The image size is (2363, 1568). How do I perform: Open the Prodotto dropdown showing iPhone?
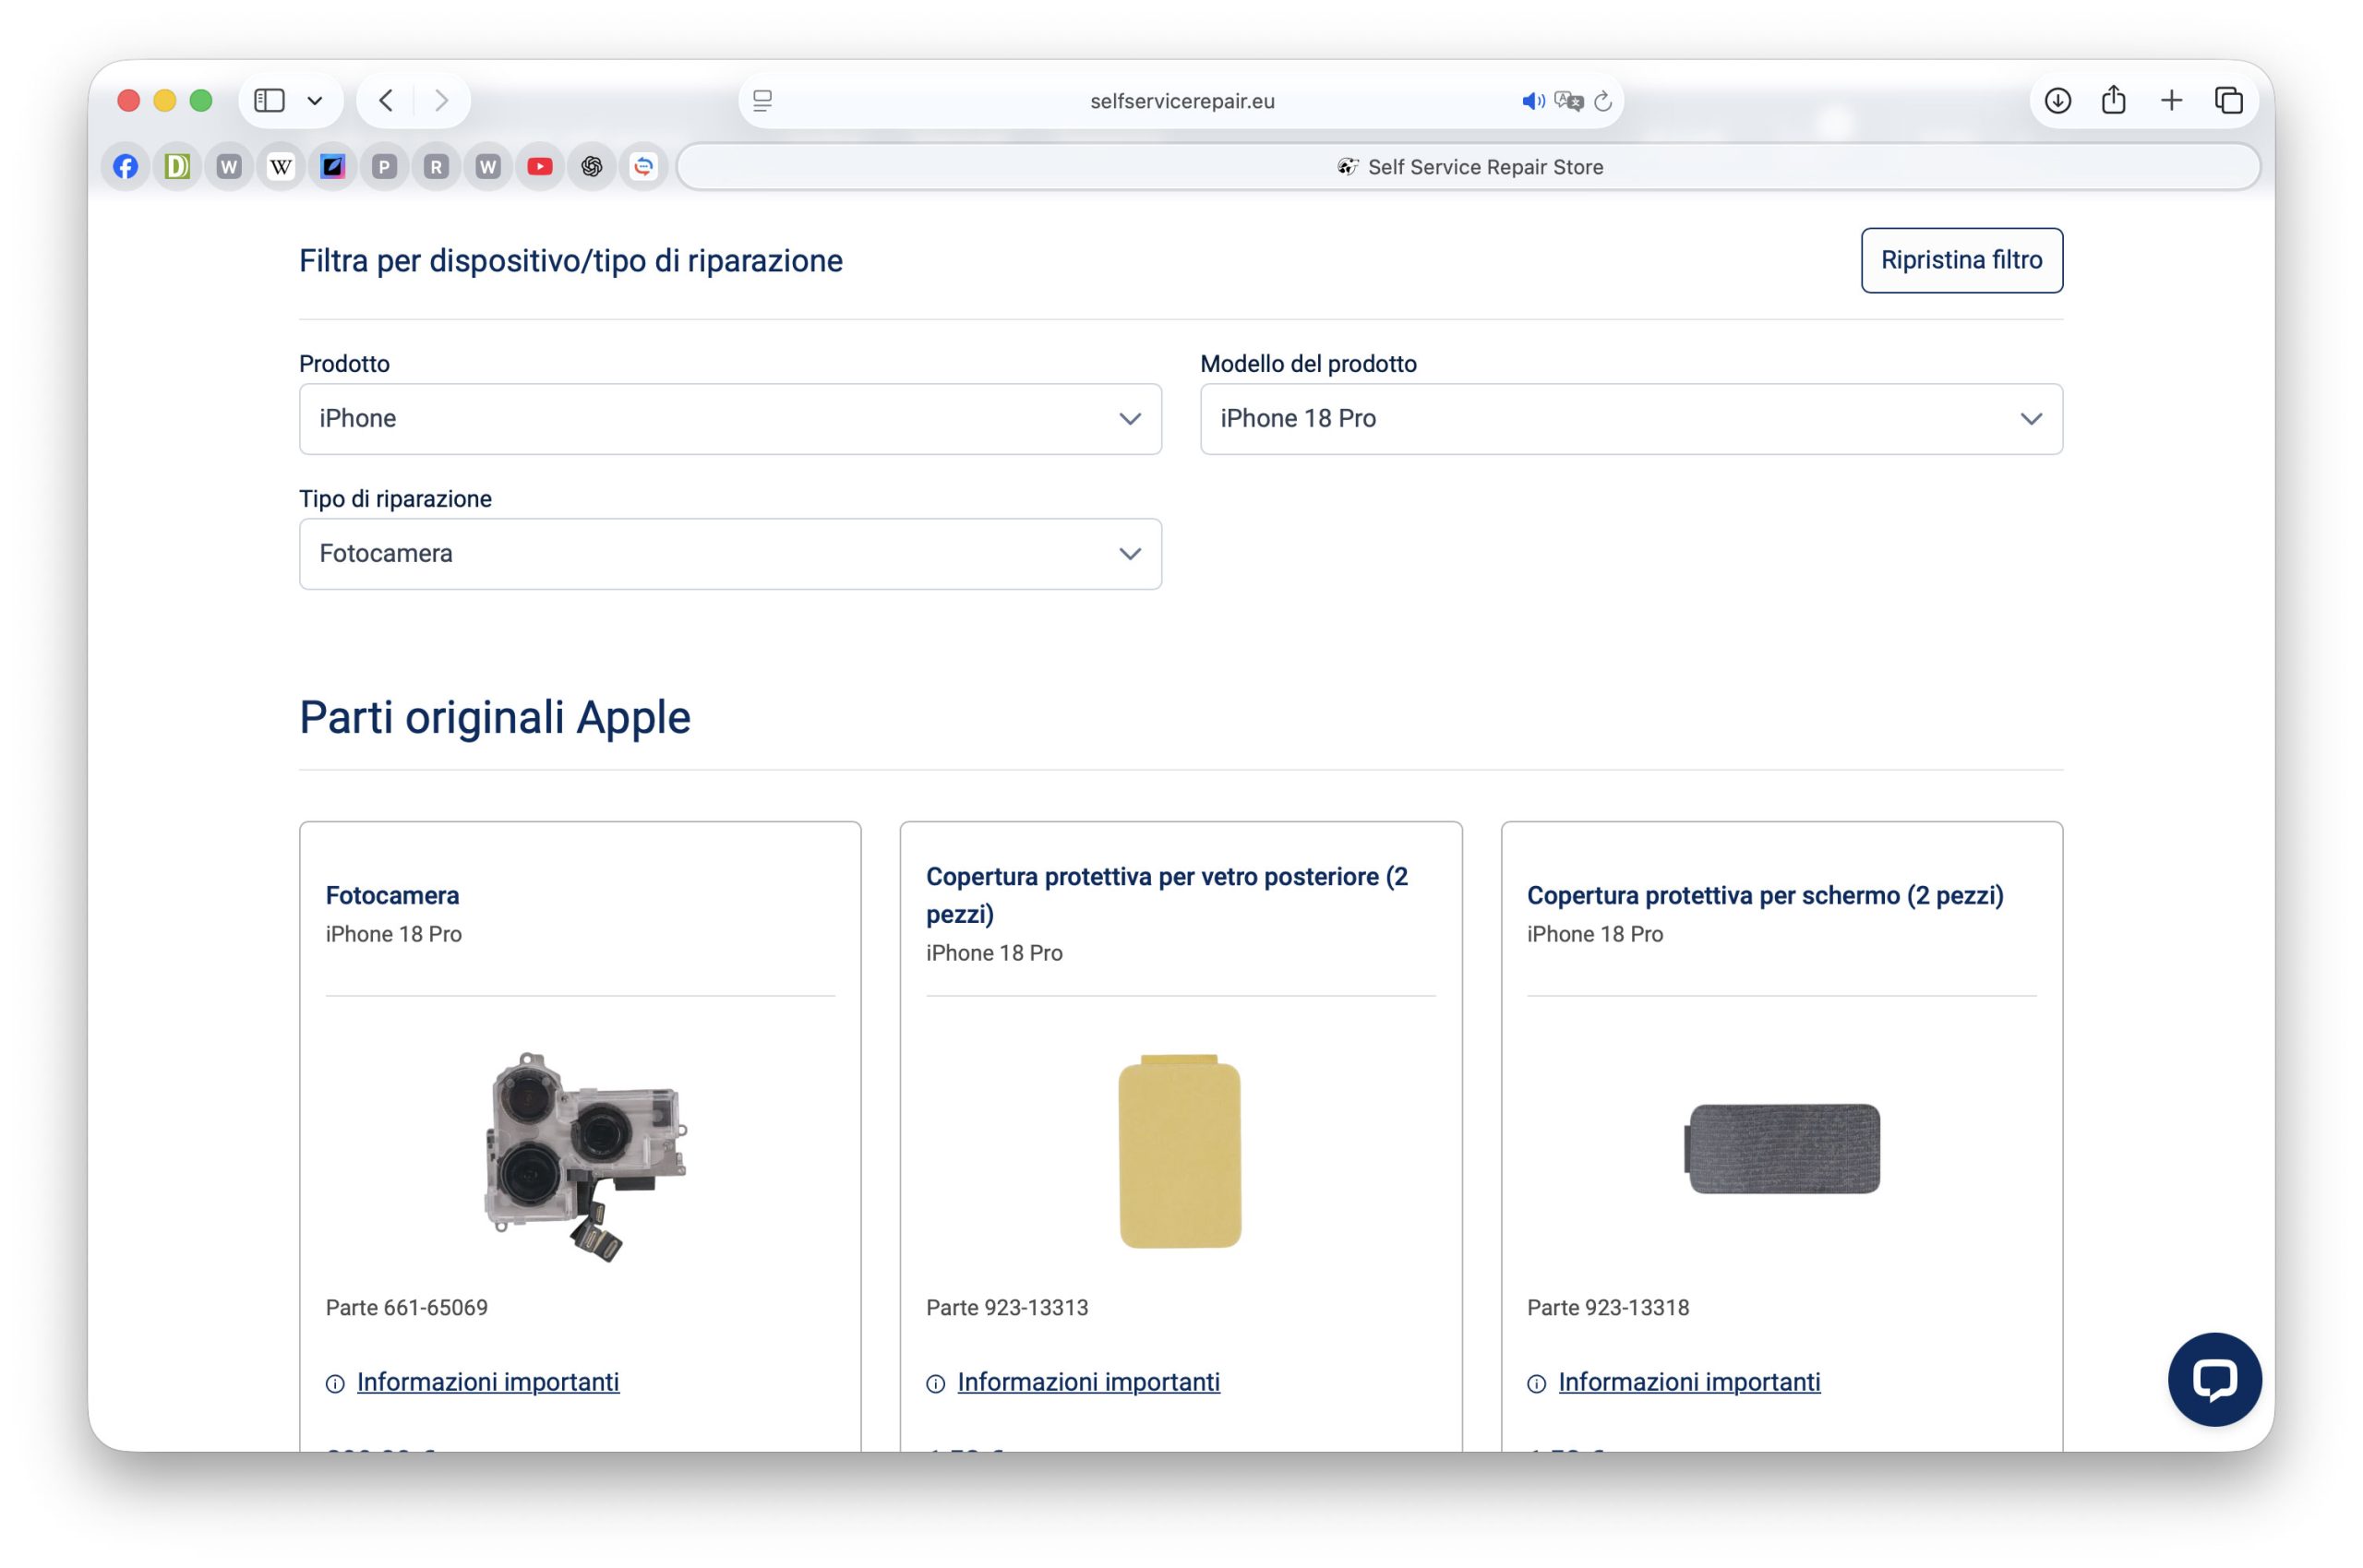(730, 419)
